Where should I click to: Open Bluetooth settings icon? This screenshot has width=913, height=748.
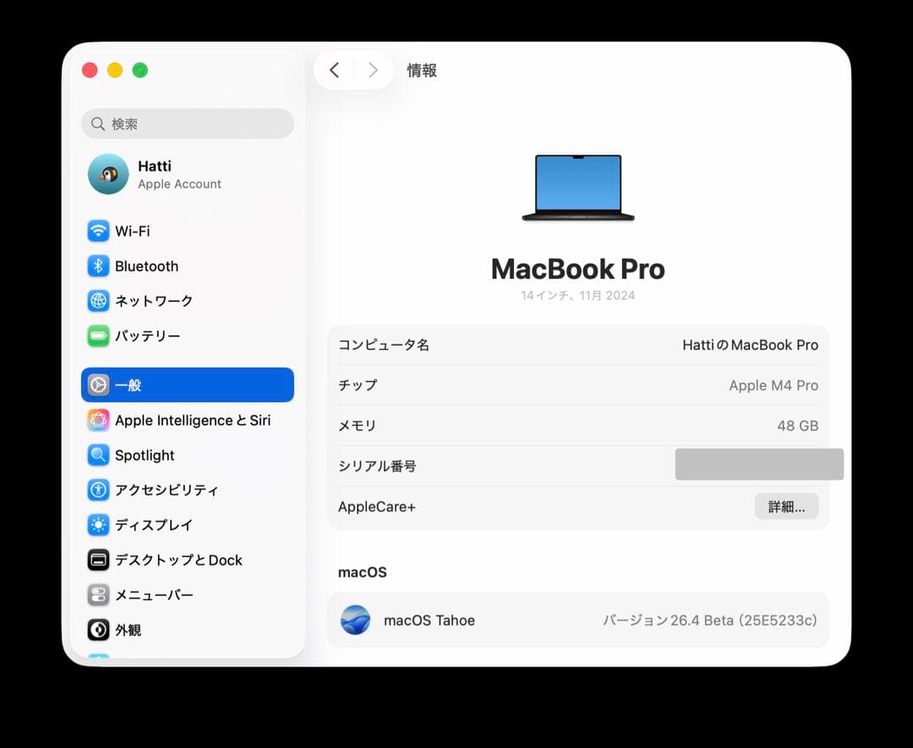[x=98, y=266]
